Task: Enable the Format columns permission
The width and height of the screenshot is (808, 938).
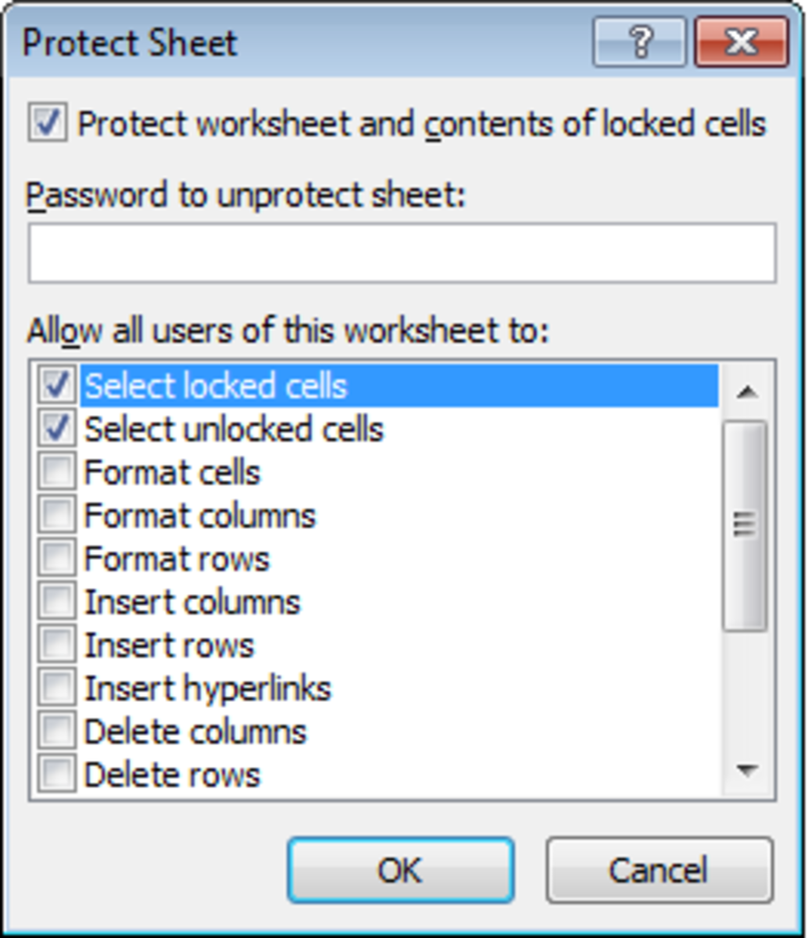Action: click(55, 514)
